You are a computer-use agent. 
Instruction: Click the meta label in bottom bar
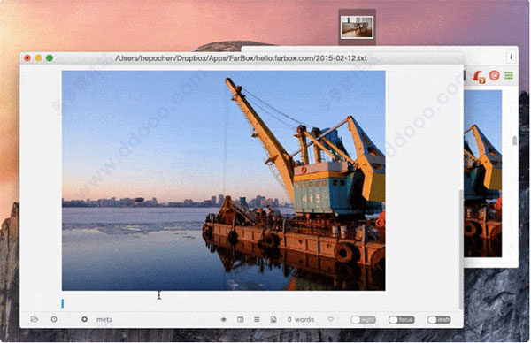coord(104,320)
